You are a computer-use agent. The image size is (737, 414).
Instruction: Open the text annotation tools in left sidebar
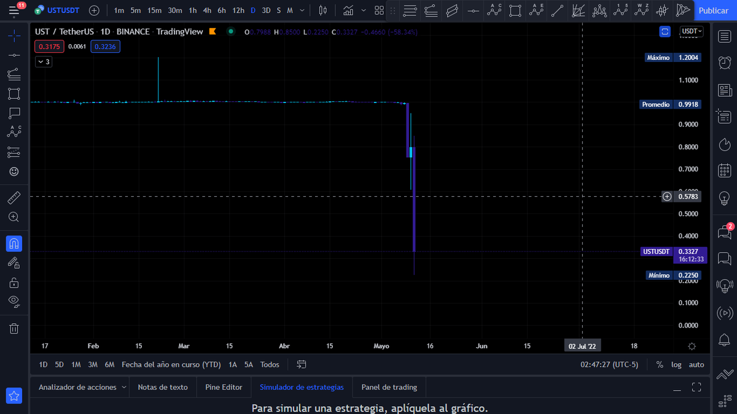14,113
